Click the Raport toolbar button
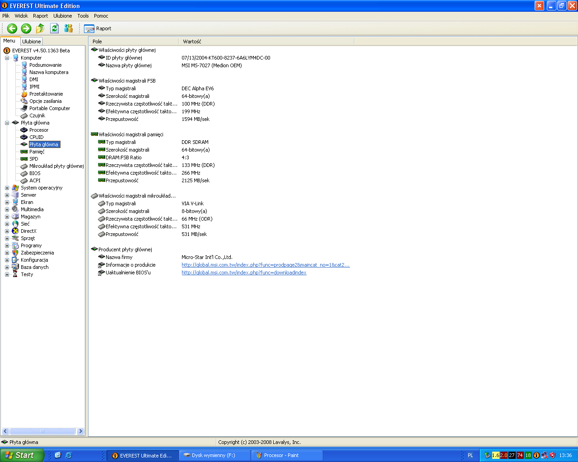Screen dimensions: 578x462 coord(98,28)
